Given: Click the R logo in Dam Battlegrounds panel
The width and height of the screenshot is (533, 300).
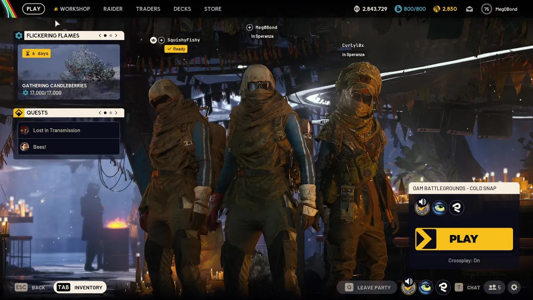Looking at the screenshot, I should pyautogui.click(x=456, y=207).
